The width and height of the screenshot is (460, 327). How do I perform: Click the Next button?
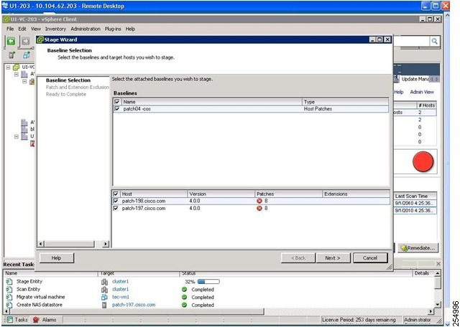tap(333, 258)
